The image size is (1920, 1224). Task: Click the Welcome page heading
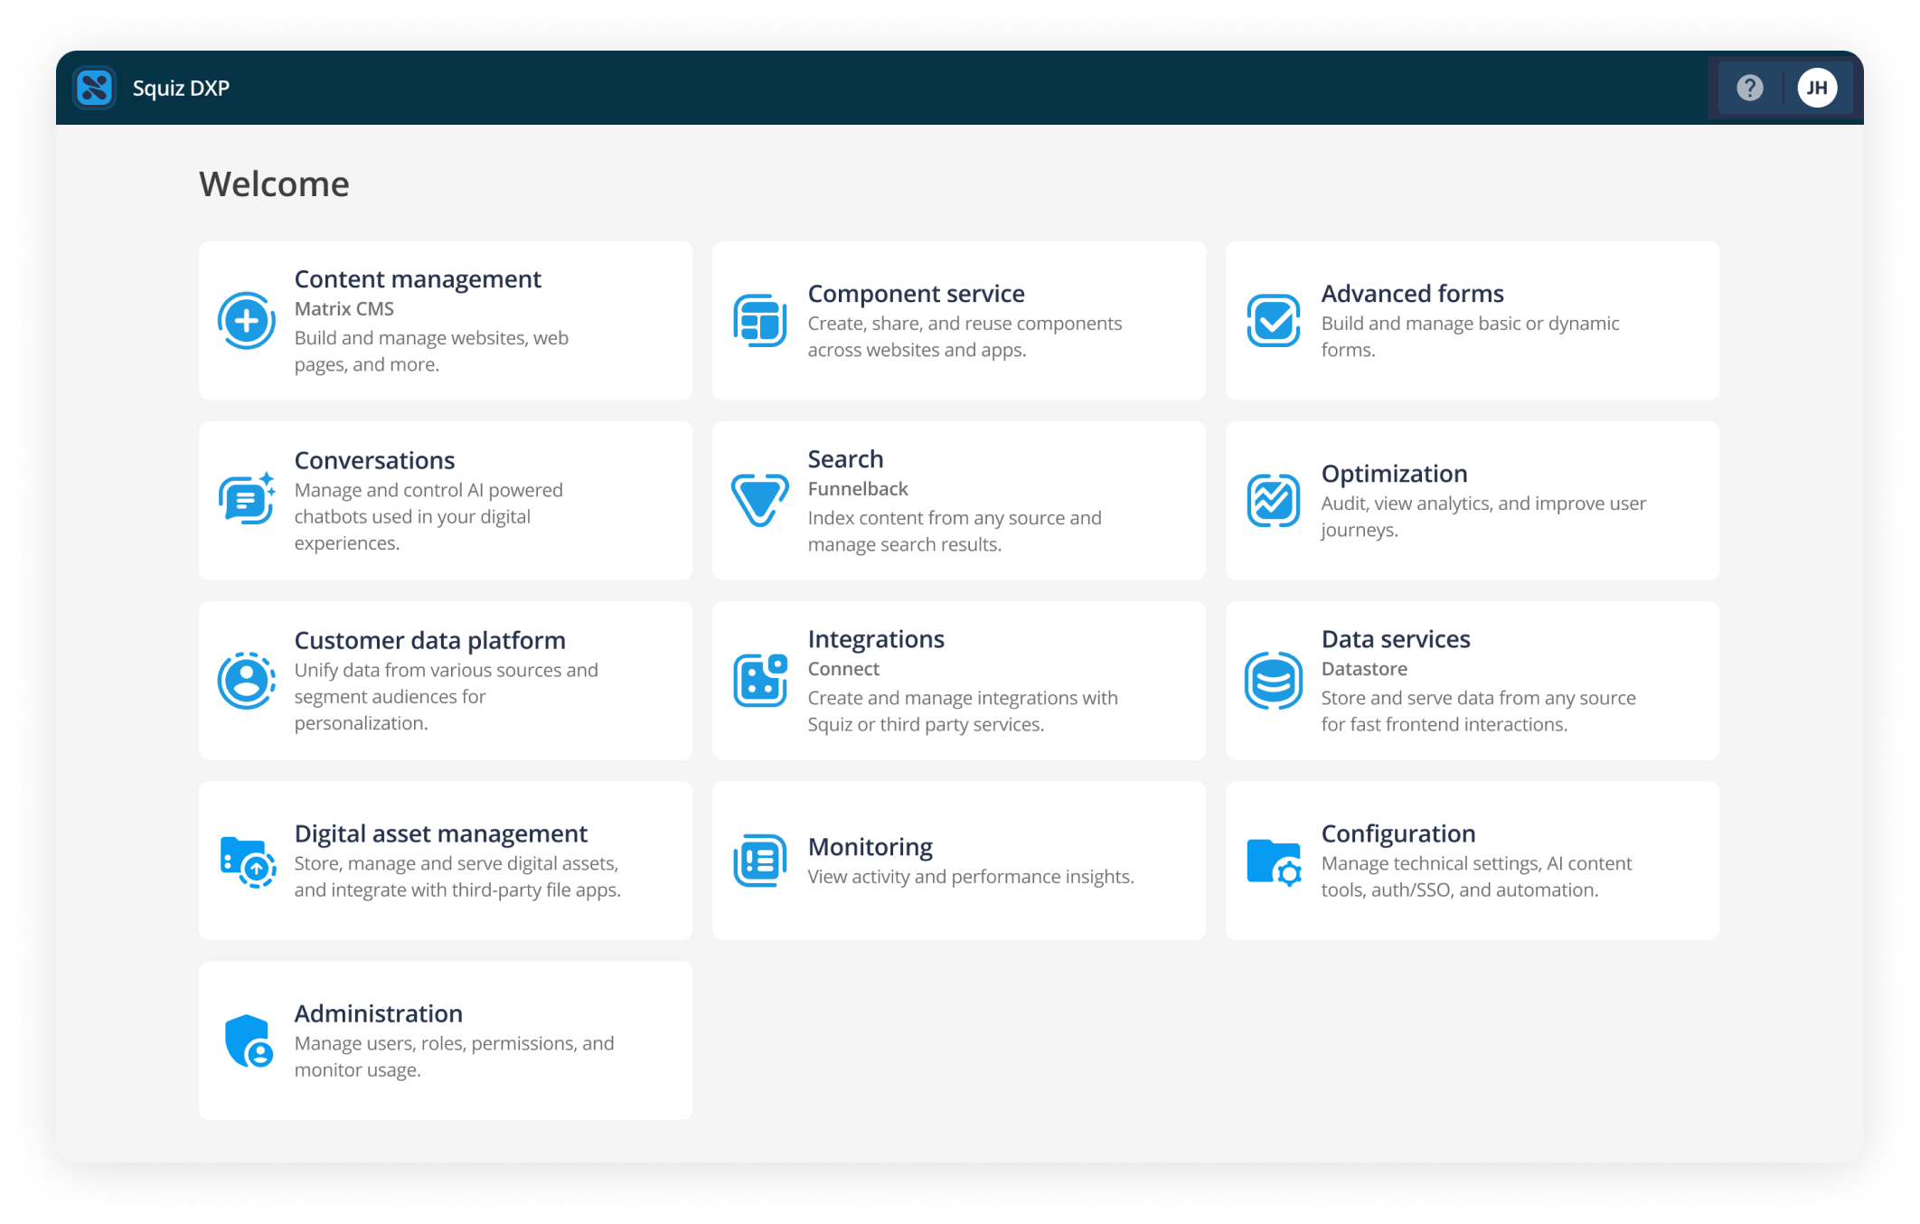(274, 184)
